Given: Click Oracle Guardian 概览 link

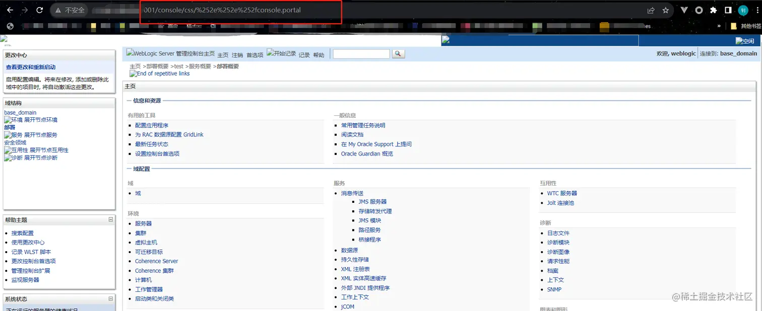Looking at the screenshot, I should point(367,153).
